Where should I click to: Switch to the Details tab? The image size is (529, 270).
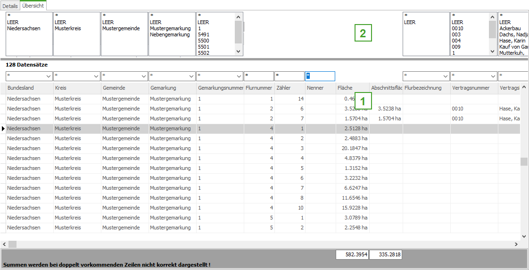(10, 6)
